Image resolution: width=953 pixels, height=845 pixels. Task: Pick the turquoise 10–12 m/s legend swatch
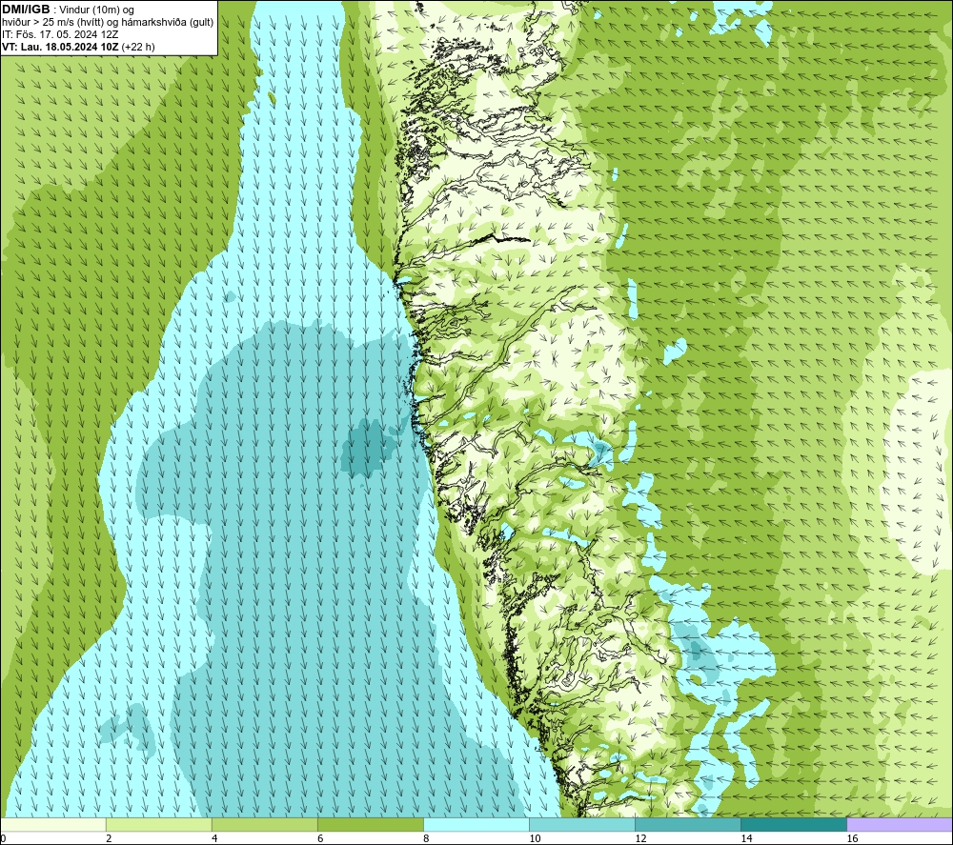pos(581,825)
